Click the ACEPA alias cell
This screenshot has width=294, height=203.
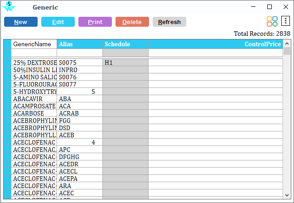coord(80,179)
